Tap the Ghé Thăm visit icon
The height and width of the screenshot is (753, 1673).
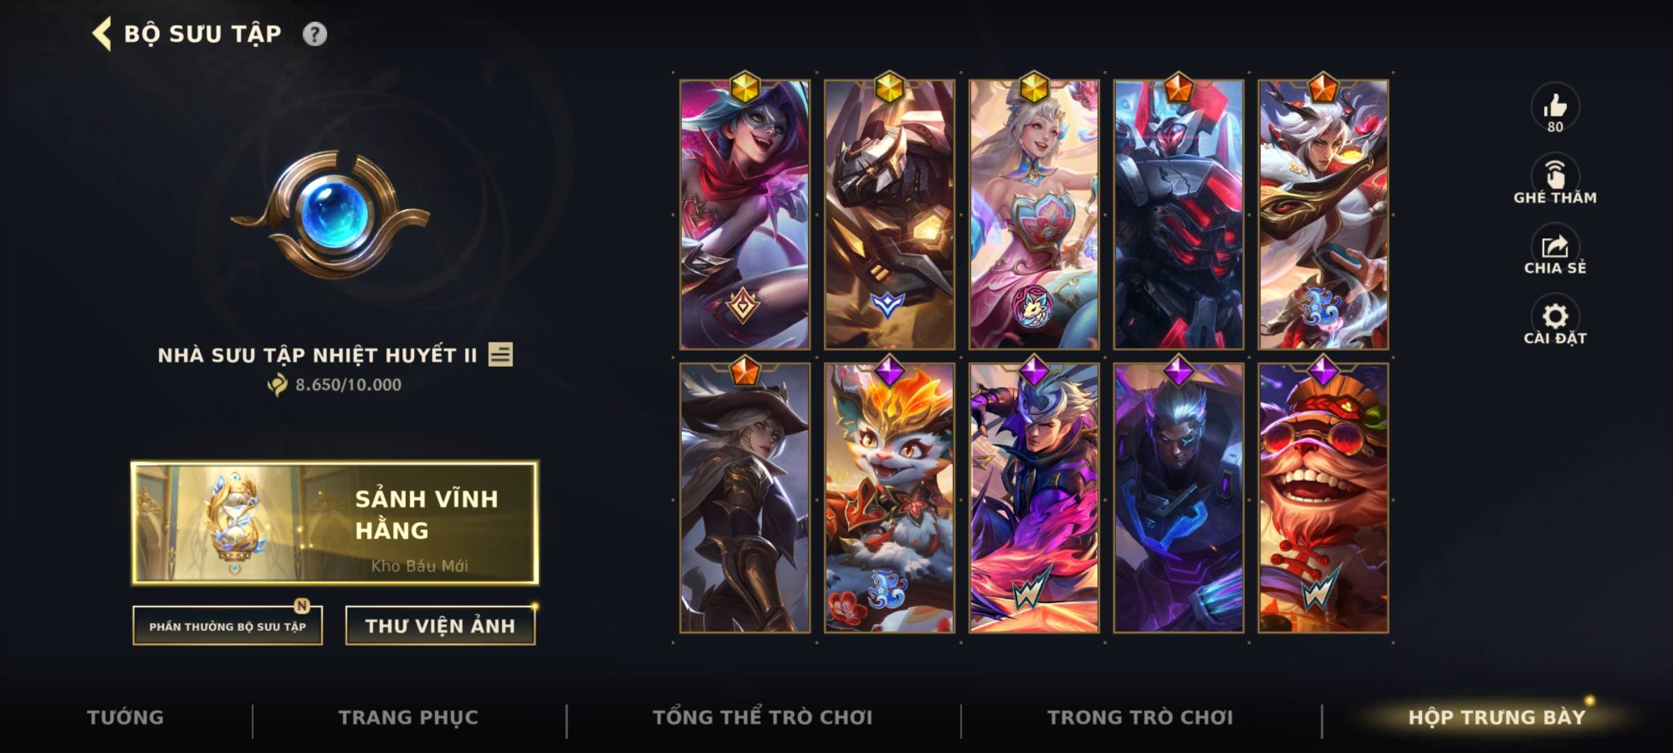tap(1554, 175)
